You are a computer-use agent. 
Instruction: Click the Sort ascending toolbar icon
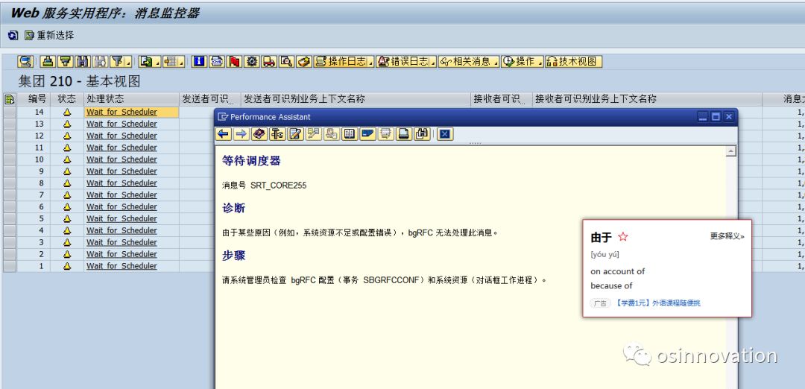point(48,62)
